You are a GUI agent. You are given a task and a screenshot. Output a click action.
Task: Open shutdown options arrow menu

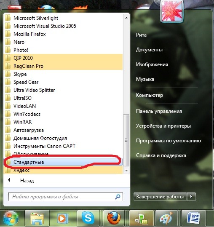pos(191,197)
